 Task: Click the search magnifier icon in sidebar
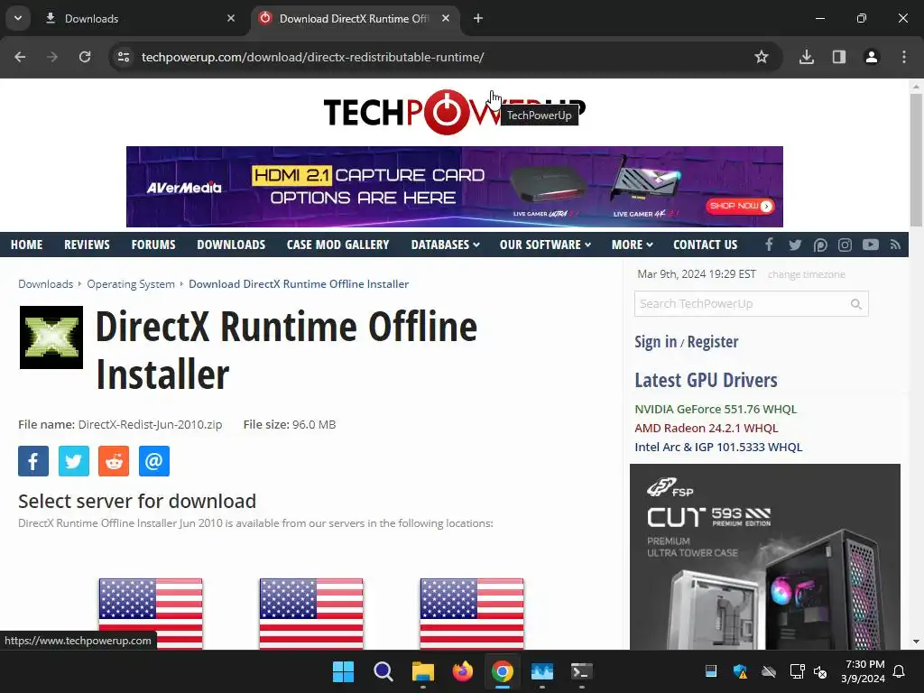click(x=856, y=304)
